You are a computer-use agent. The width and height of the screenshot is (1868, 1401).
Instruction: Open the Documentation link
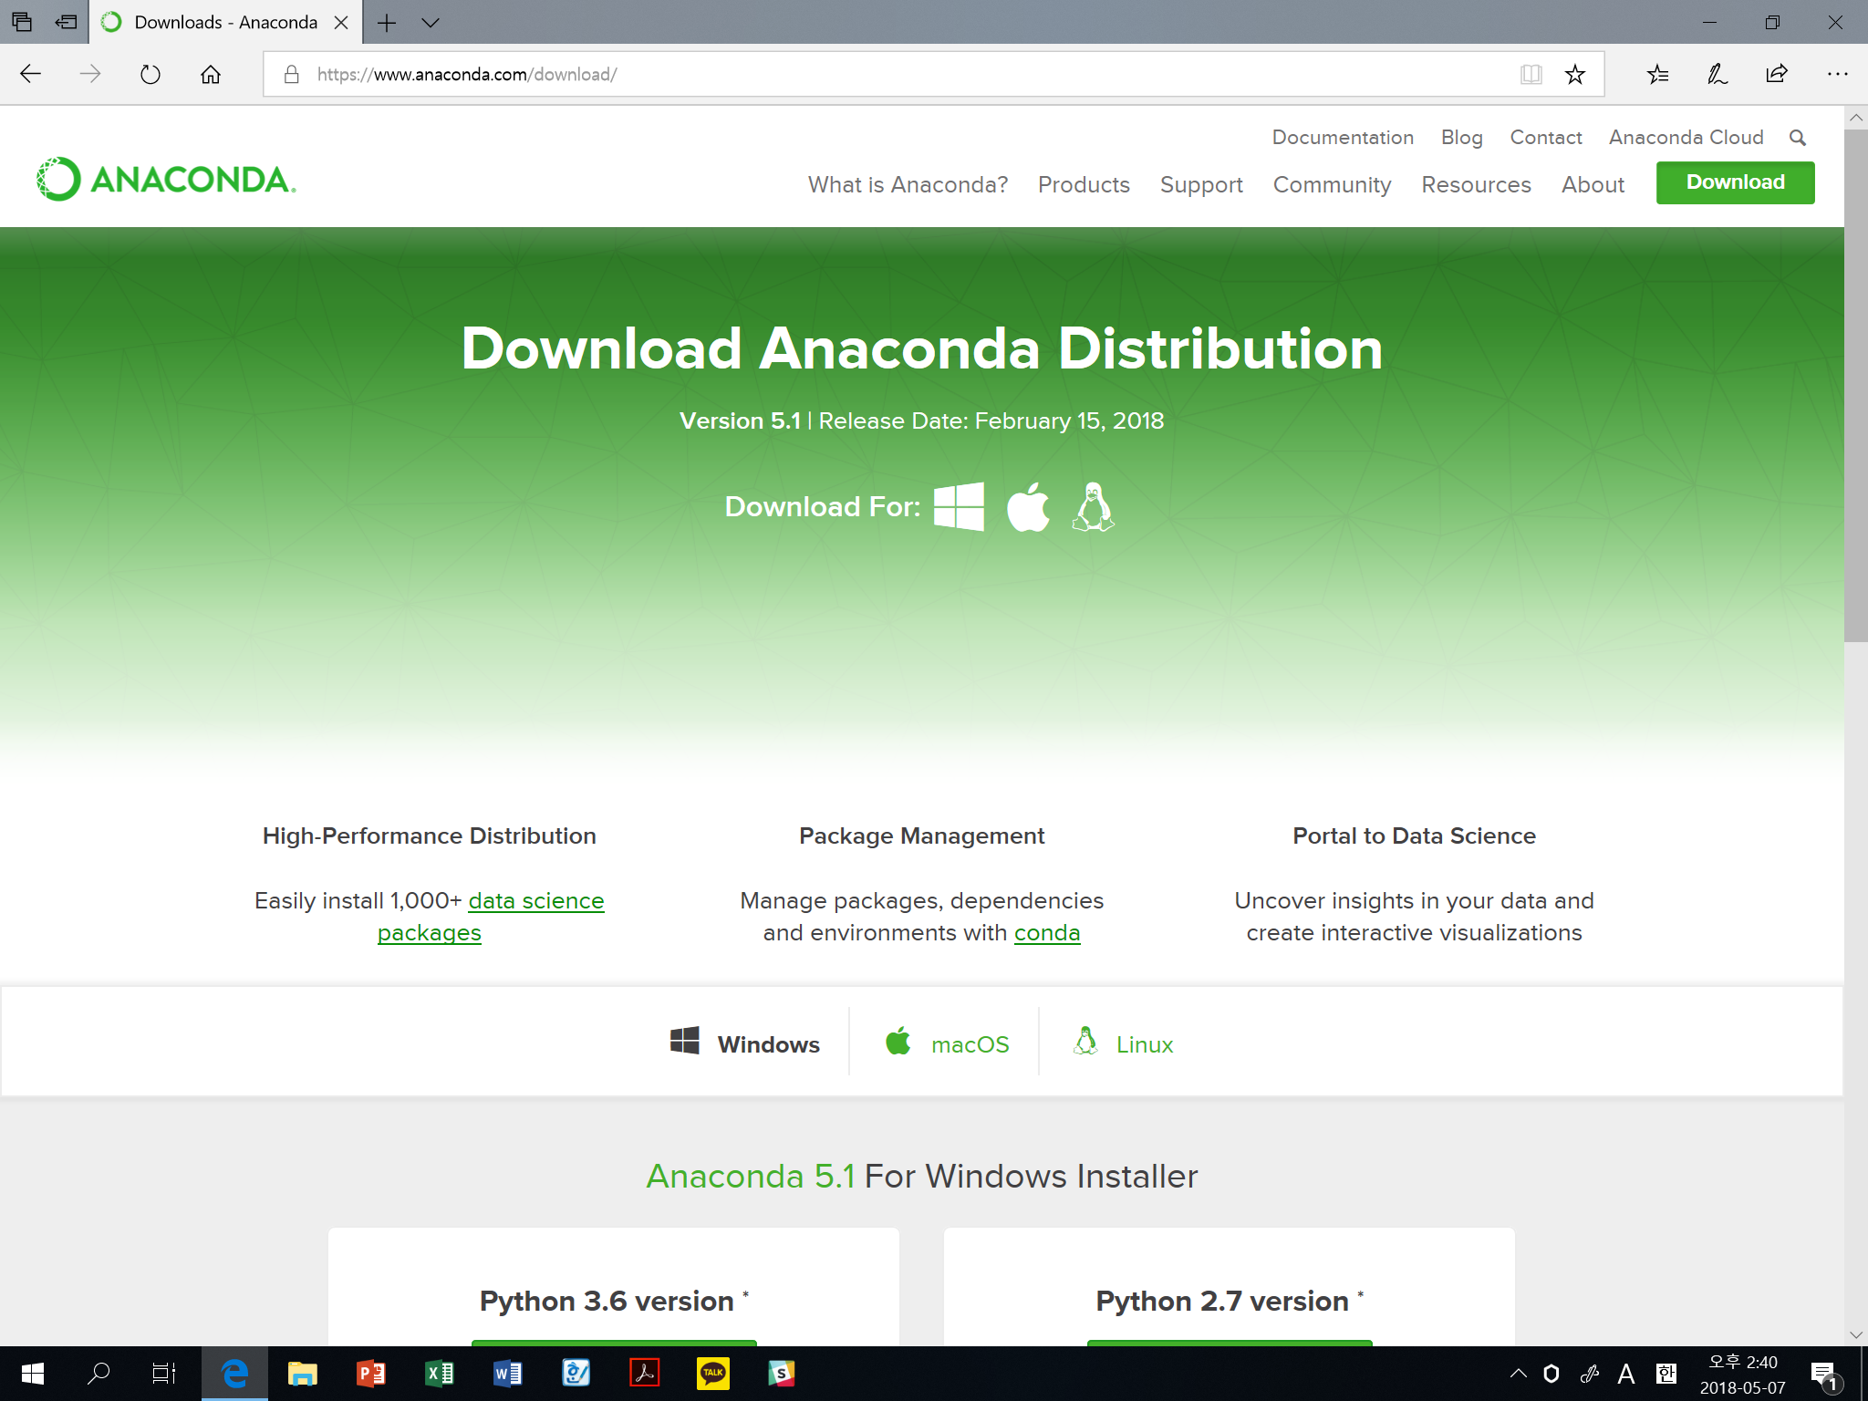pyautogui.click(x=1343, y=138)
